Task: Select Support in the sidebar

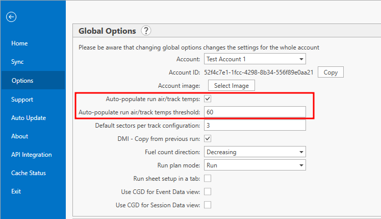Action: pyautogui.click(x=22, y=100)
